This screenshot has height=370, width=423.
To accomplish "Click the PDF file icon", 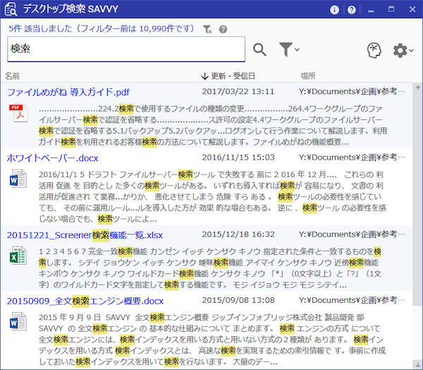I will coord(18,113).
